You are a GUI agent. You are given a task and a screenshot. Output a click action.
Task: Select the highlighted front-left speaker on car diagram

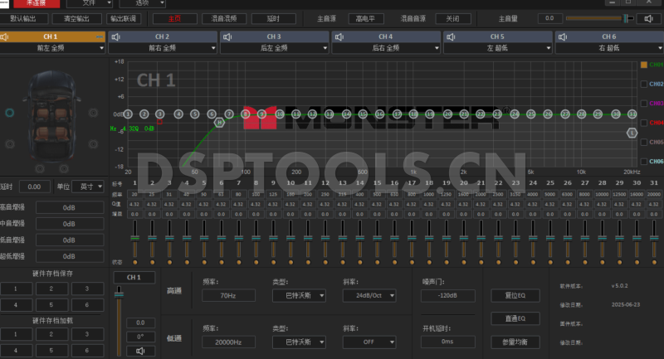(x=9, y=113)
